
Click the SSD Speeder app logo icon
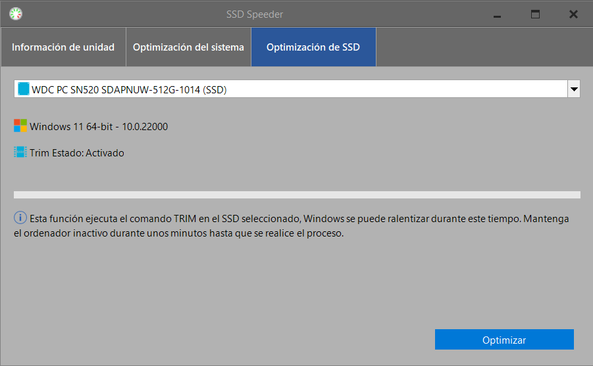15,14
